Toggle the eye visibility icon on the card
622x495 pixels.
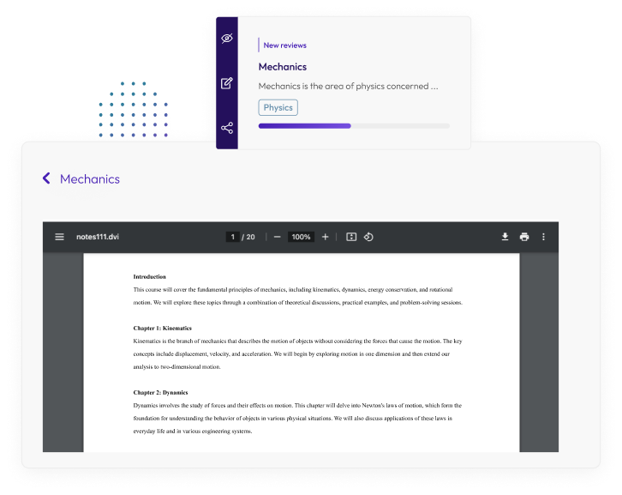click(227, 39)
